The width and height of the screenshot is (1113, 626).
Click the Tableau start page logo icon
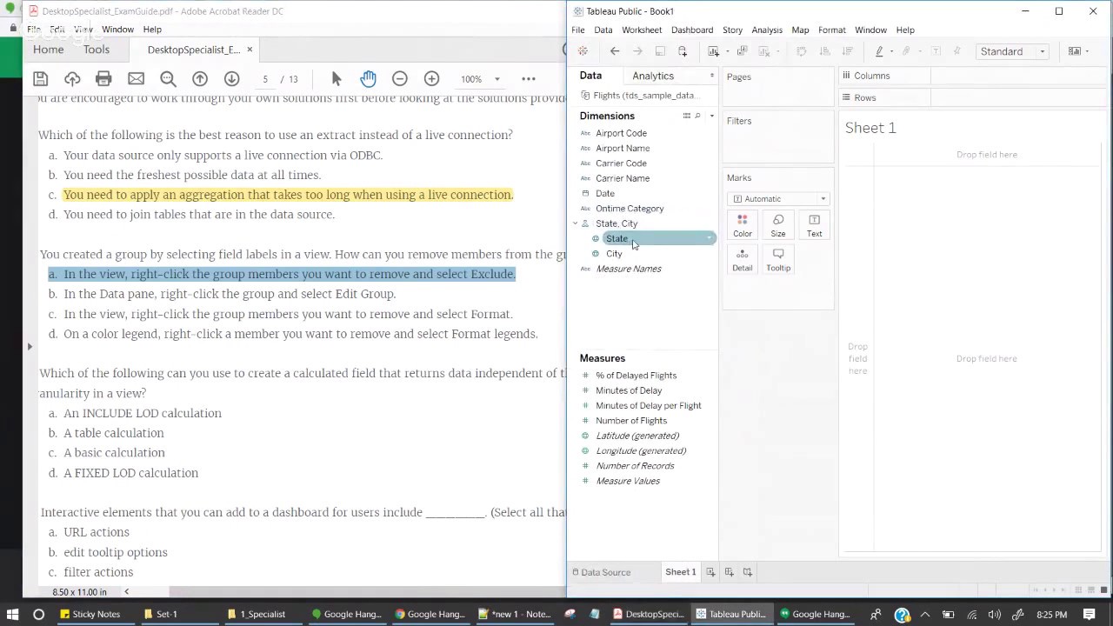(583, 51)
